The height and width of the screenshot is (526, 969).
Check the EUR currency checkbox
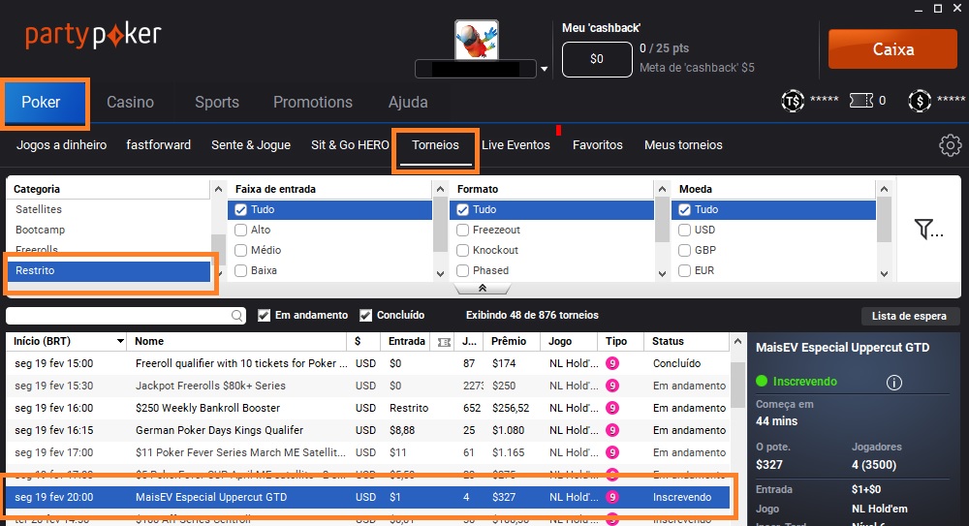tap(685, 270)
